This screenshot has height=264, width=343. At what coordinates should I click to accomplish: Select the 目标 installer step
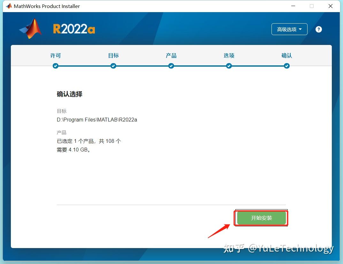pos(113,55)
